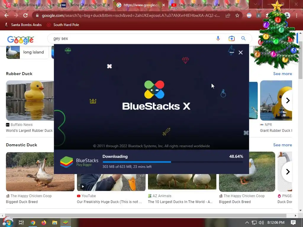This screenshot has width=303, height=227.
Task: Click the vertical page scrollbar
Action: tap(300, 60)
